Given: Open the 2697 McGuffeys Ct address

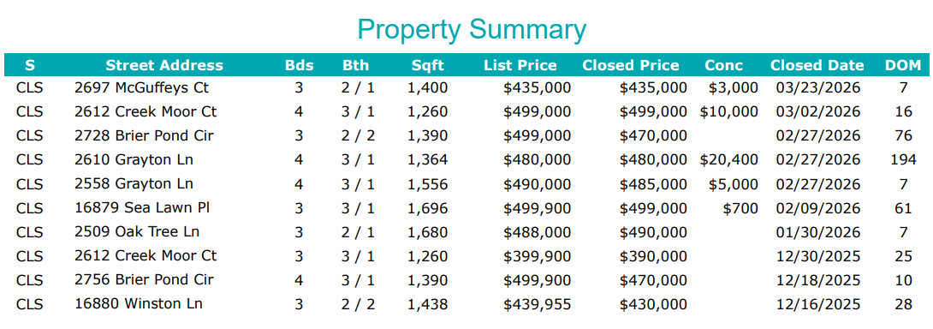Looking at the screenshot, I should tap(141, 88).
